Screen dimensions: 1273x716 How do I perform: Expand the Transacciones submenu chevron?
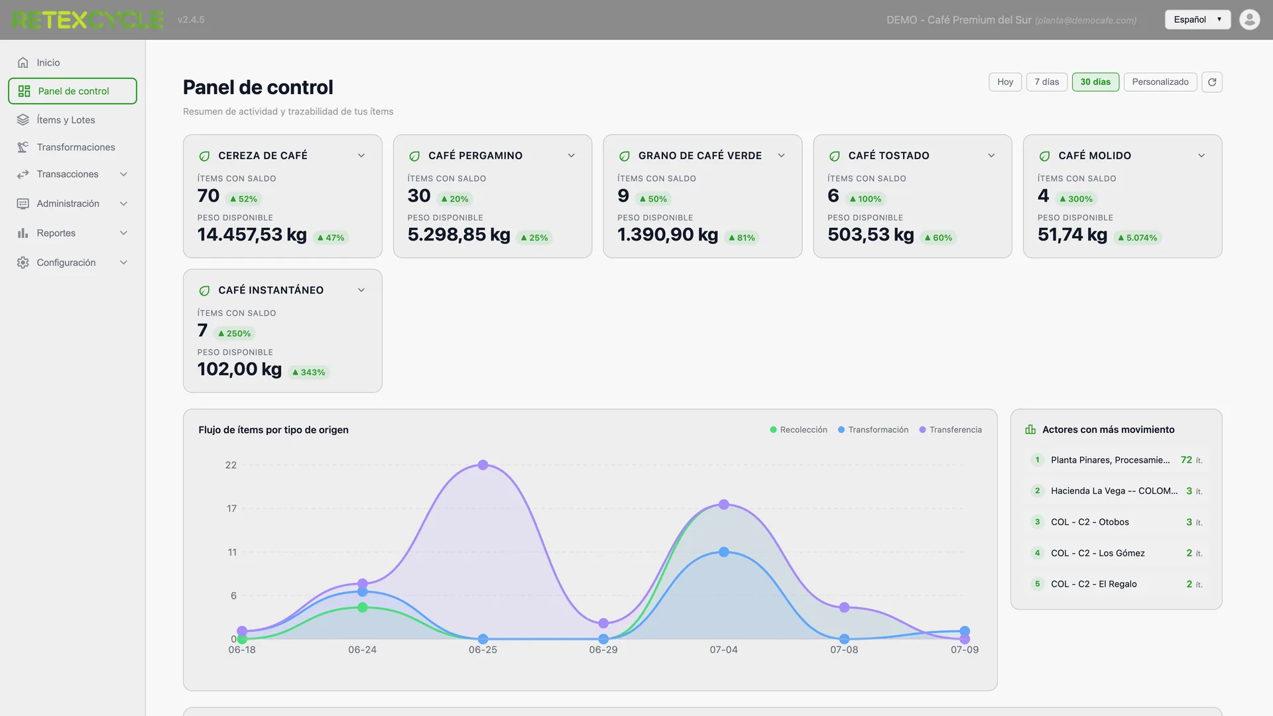123,174
